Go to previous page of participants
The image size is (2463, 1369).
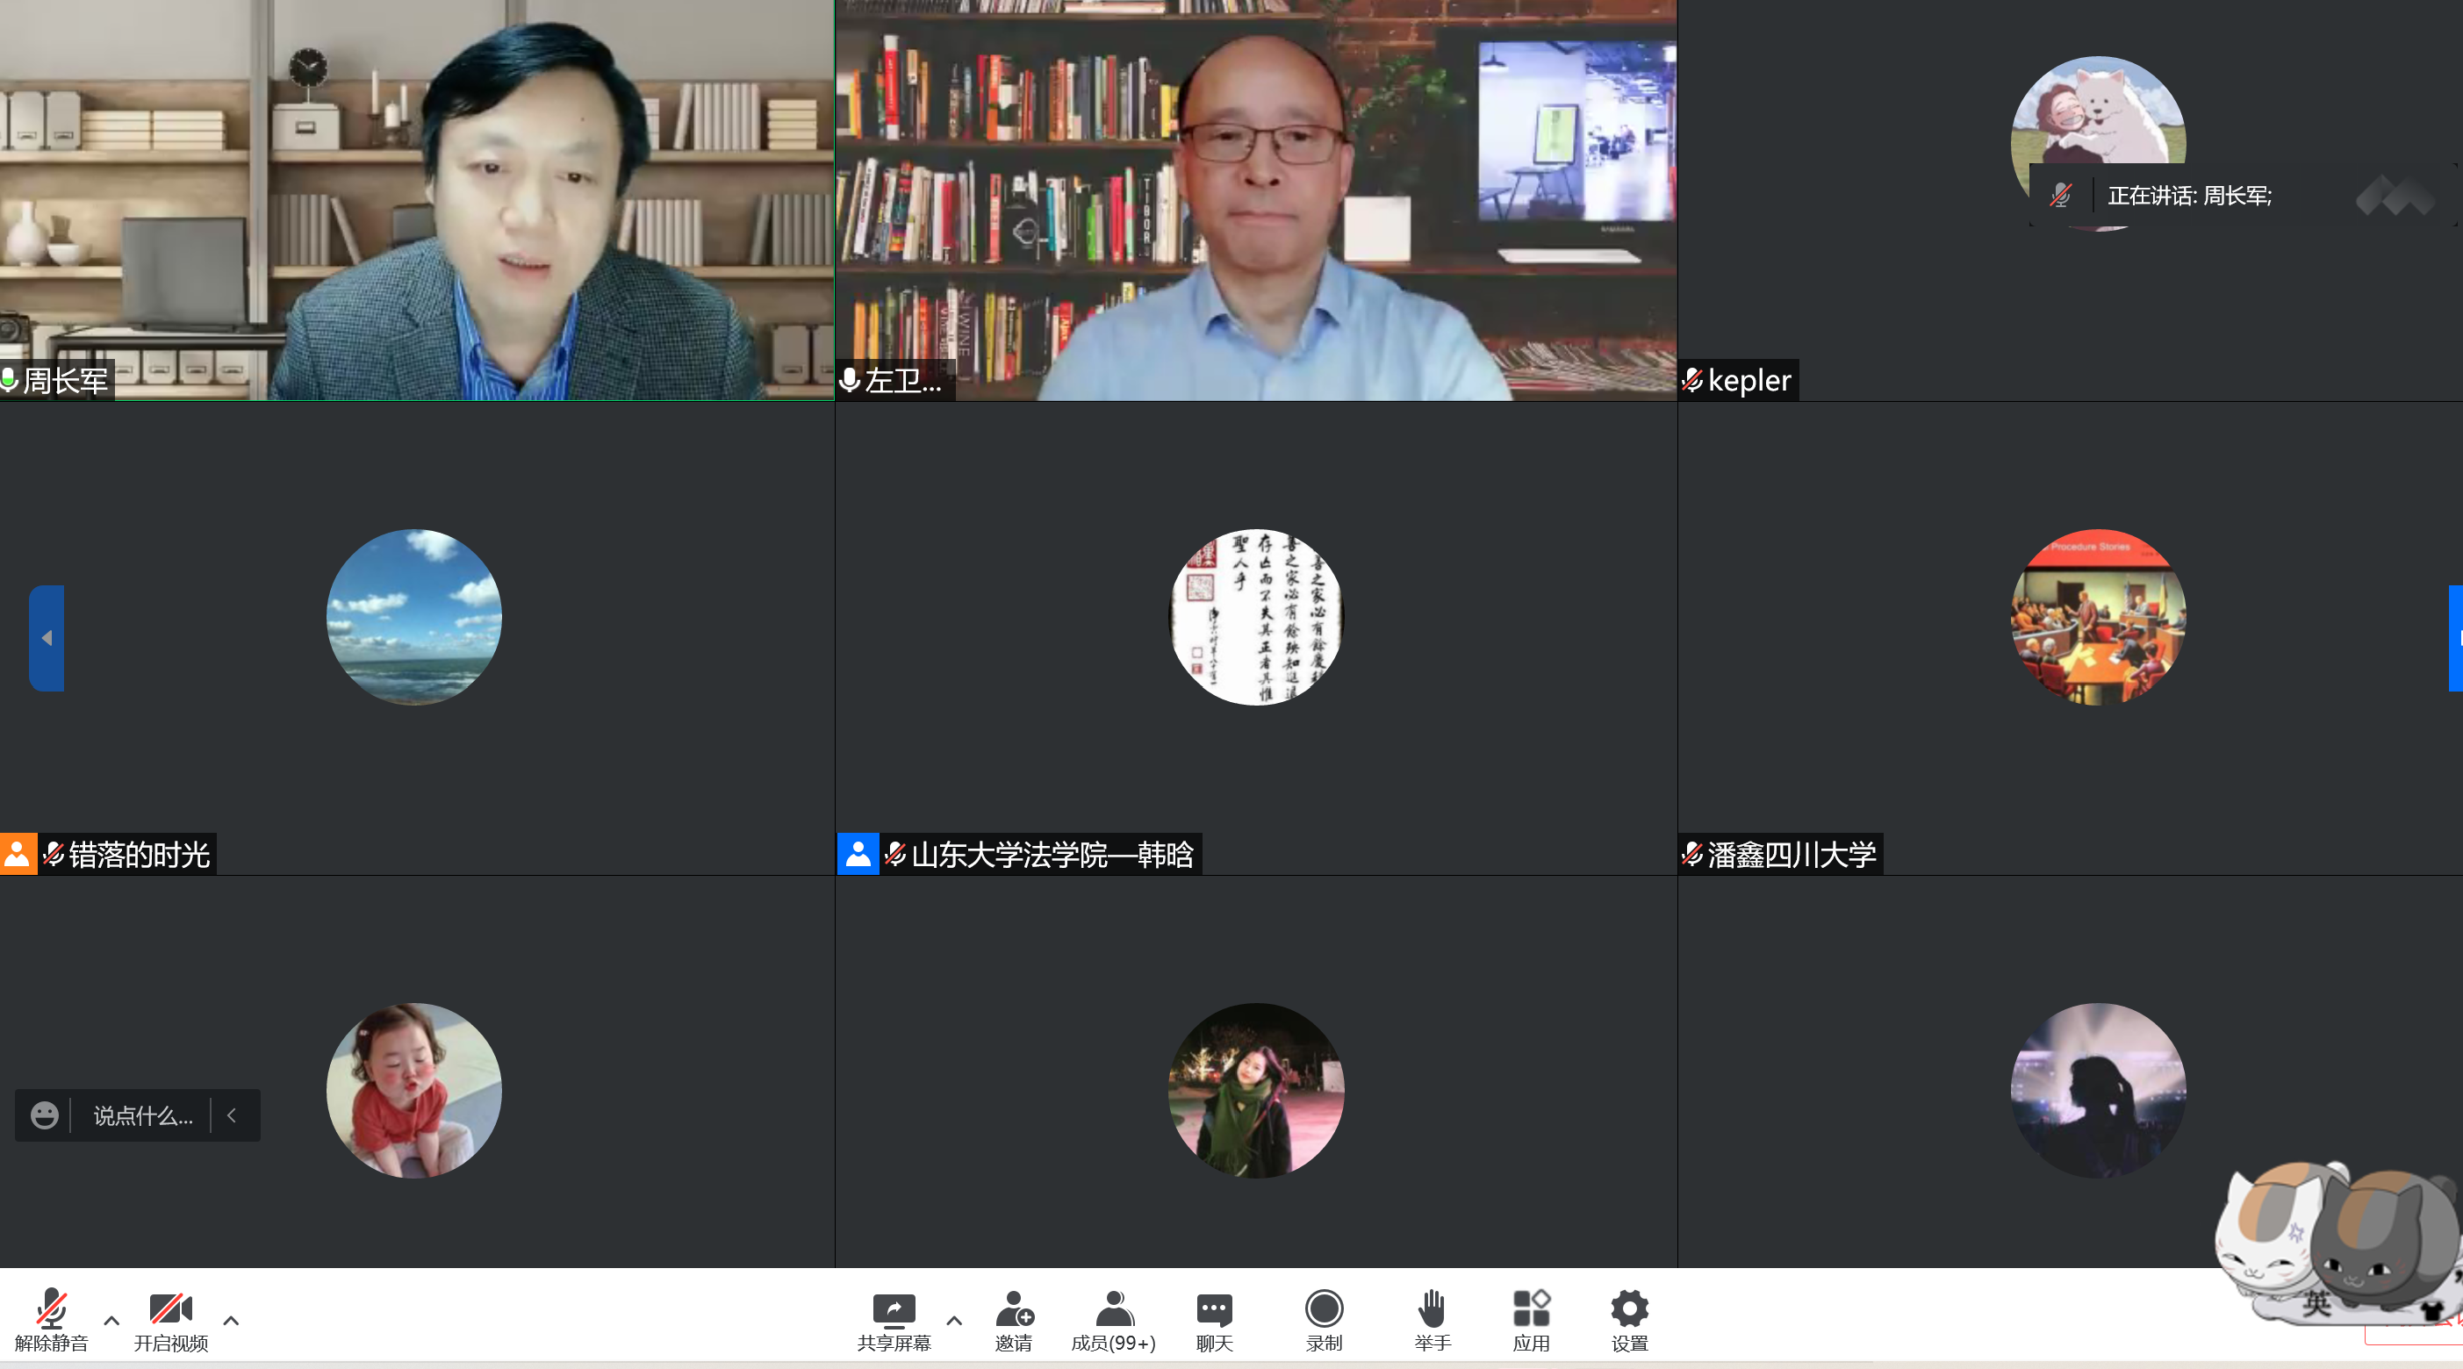pyautogui.click(x=46, y=638)
